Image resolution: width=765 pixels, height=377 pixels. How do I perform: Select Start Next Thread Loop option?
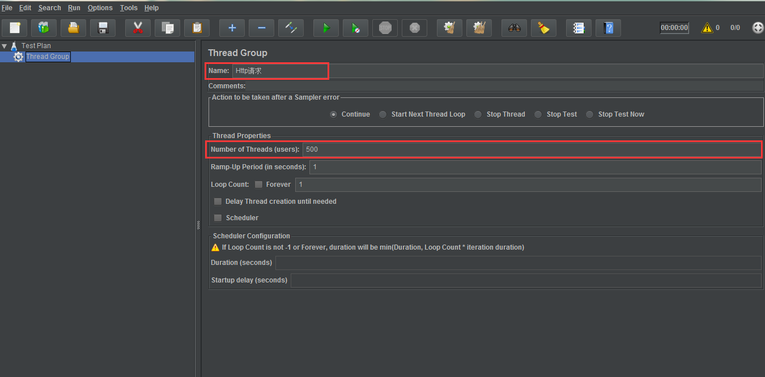click(383, 114)
